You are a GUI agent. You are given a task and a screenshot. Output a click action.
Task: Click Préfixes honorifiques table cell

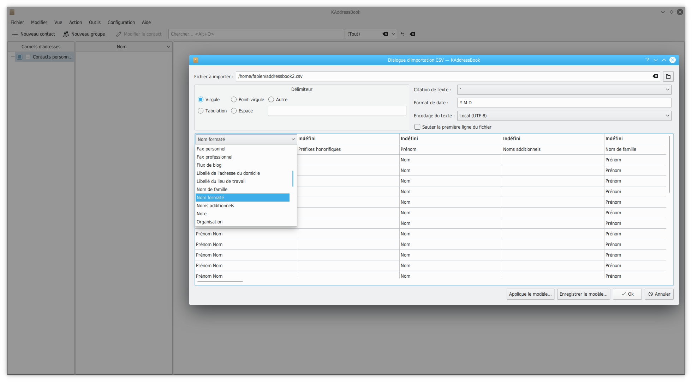point(348,149)
